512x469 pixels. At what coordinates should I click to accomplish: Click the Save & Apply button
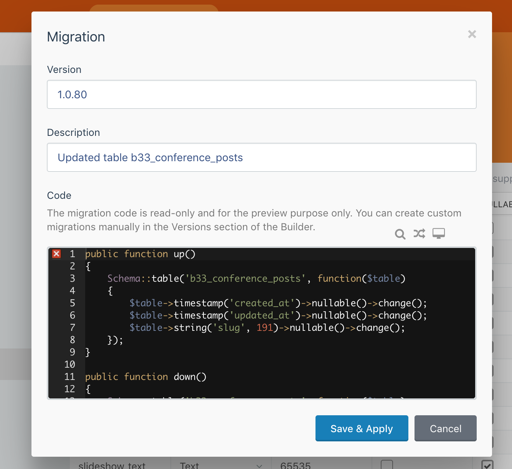coord(361,428)
